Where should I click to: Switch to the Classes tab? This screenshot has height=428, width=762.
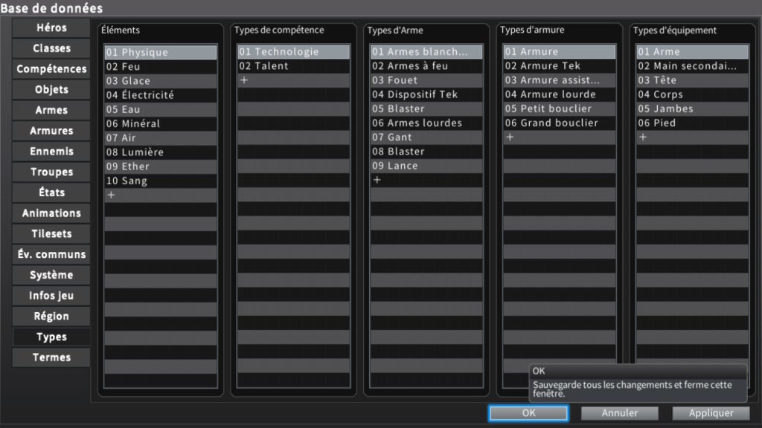coord(51,48)
